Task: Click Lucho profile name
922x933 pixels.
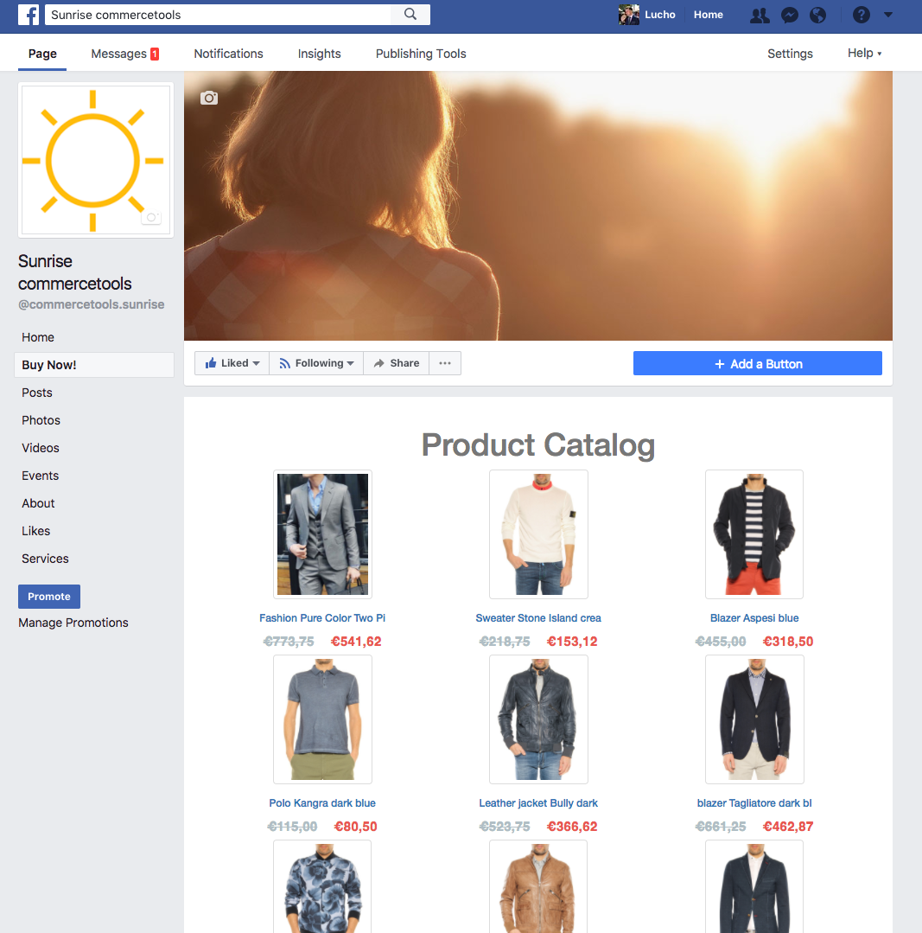Action: [x=660, y=15]
